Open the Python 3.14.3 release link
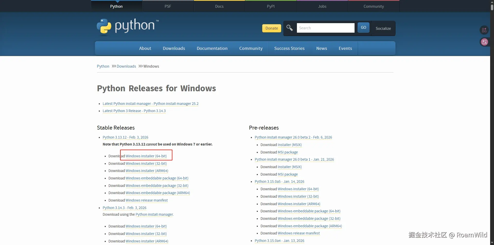494x245 pixels. [x=125, y=208]
